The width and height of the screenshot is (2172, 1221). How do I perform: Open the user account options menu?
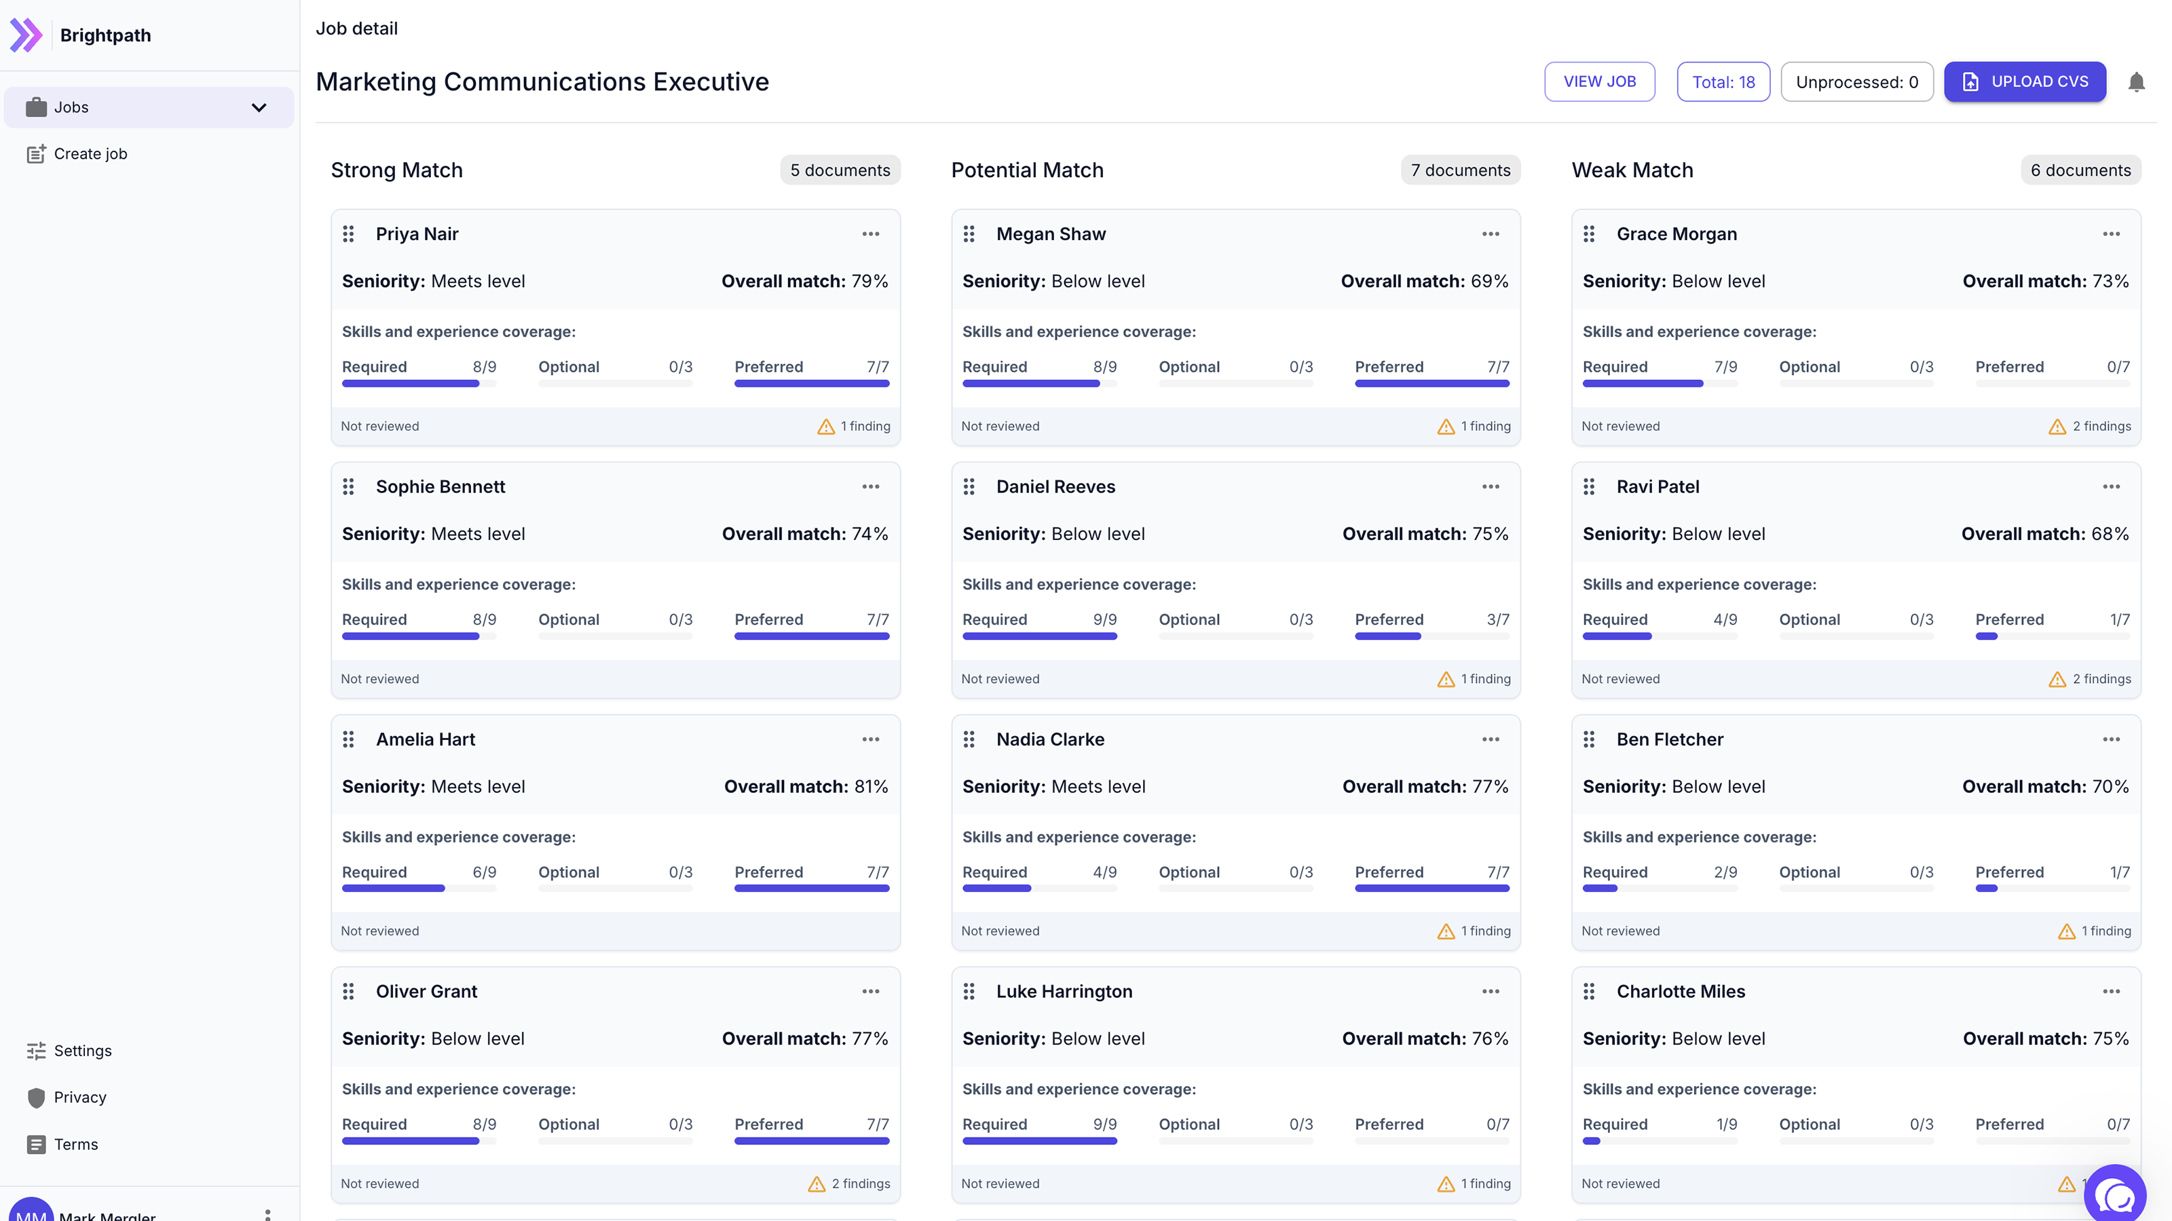[x=267, y=1214]
